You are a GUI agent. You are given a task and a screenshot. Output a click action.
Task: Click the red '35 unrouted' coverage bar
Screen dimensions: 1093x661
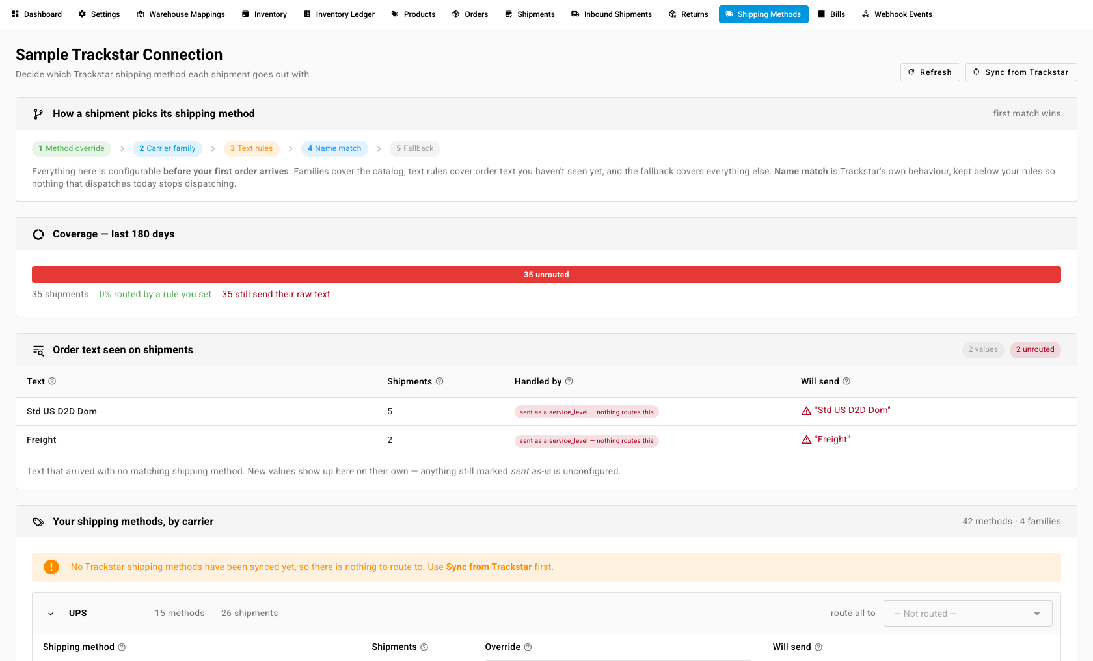pos(546,275)
